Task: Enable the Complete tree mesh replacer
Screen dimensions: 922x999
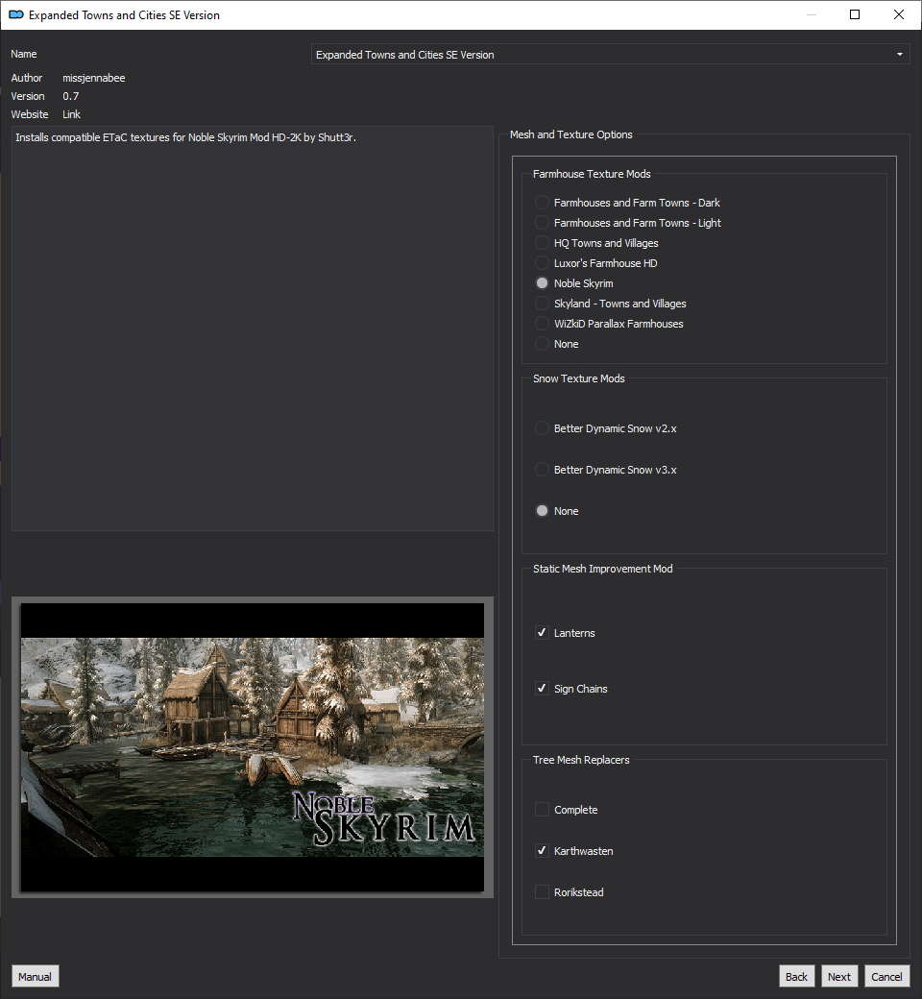Action: pyautogui.click(x=542, y=810)
